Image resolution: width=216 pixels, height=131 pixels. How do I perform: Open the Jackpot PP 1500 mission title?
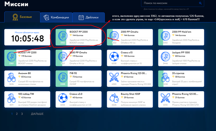pos(181,53)
